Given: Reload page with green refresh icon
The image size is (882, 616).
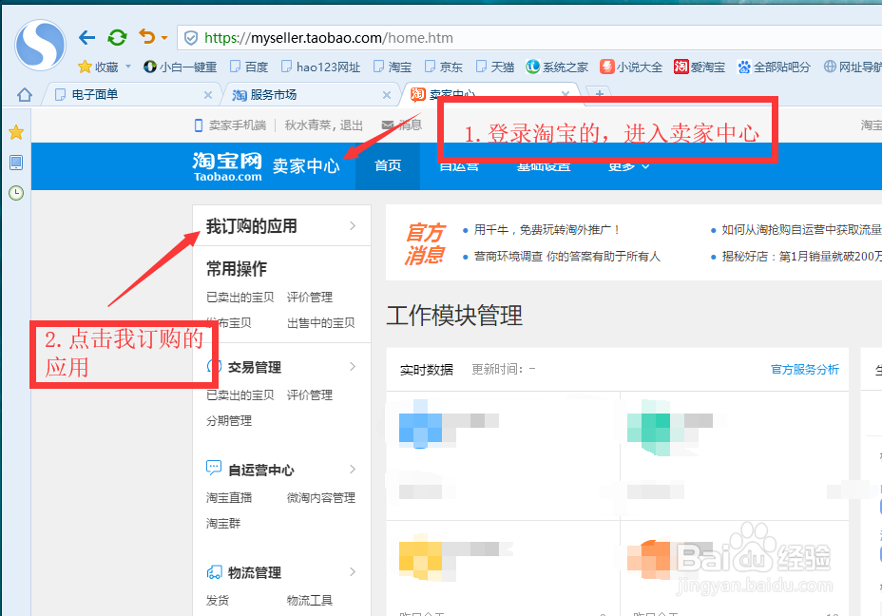Looking at the screenshot, I should click(117, 38).
